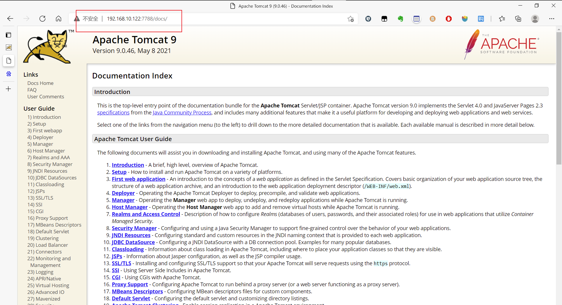Click the vertical page scrollbar thumb
Viewport: 562px width, 305px height.
(x=559, y=98)
